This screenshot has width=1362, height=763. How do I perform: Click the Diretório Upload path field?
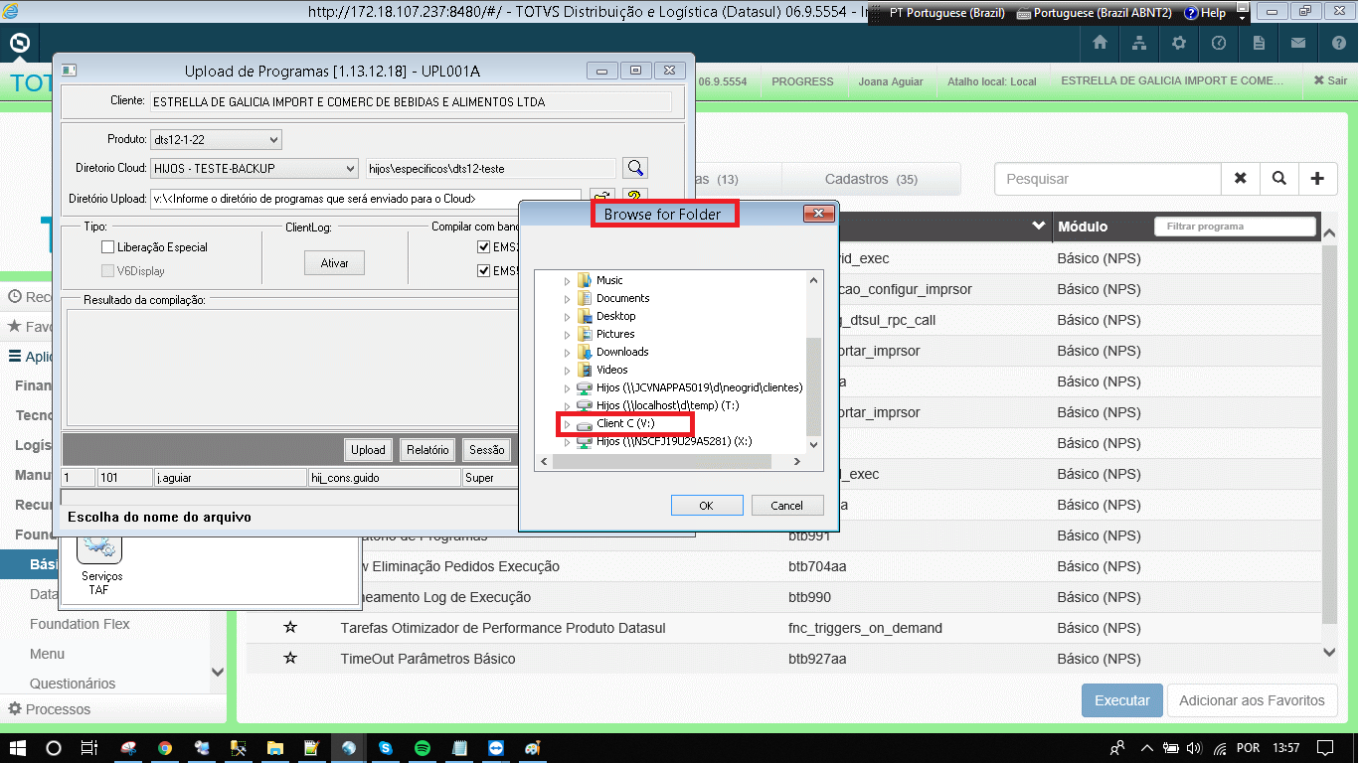(365, 199)
